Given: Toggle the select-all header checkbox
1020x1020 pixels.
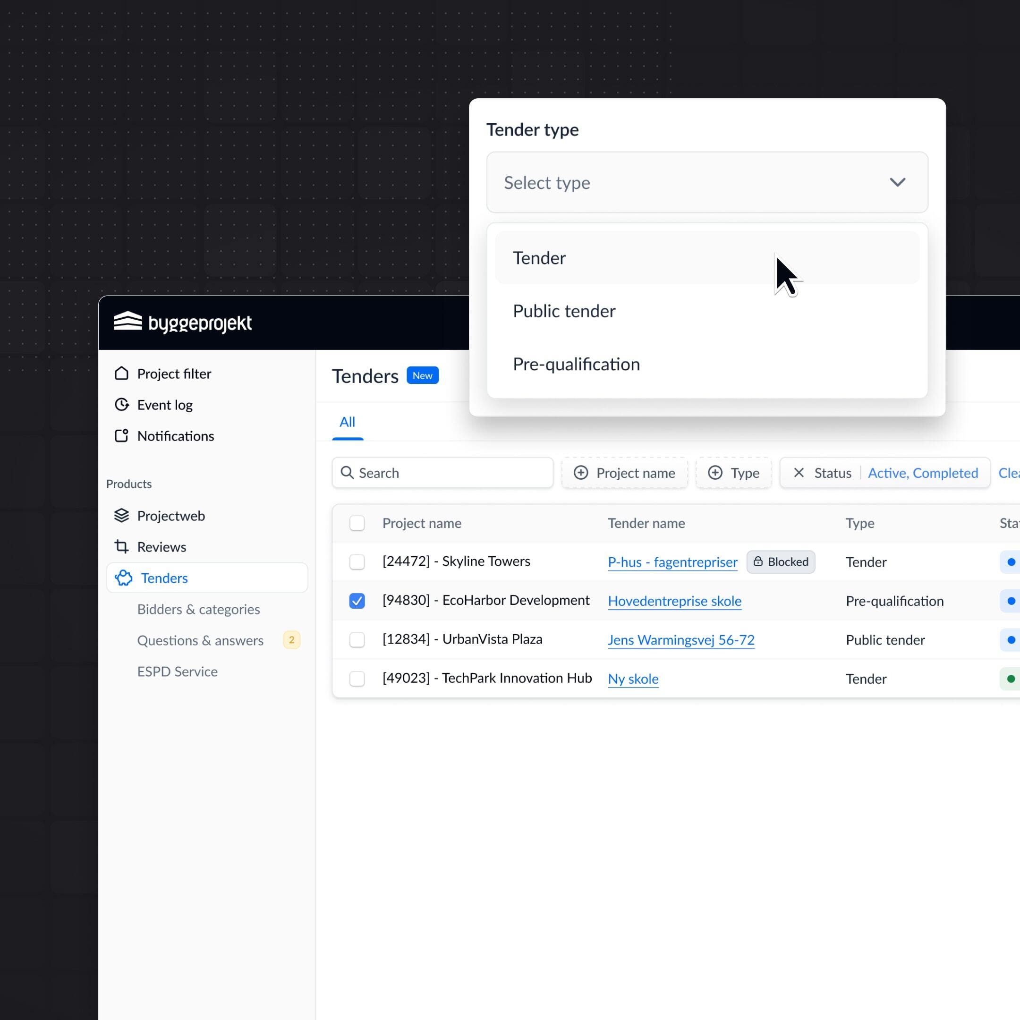Looking at the screenshot, I should [357, 523].
